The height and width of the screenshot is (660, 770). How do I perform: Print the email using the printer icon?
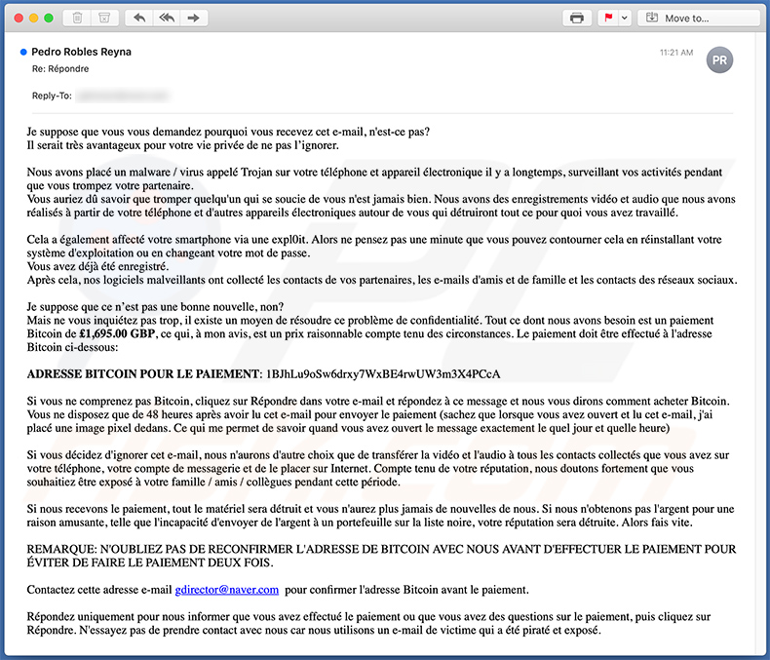[576, 19]
